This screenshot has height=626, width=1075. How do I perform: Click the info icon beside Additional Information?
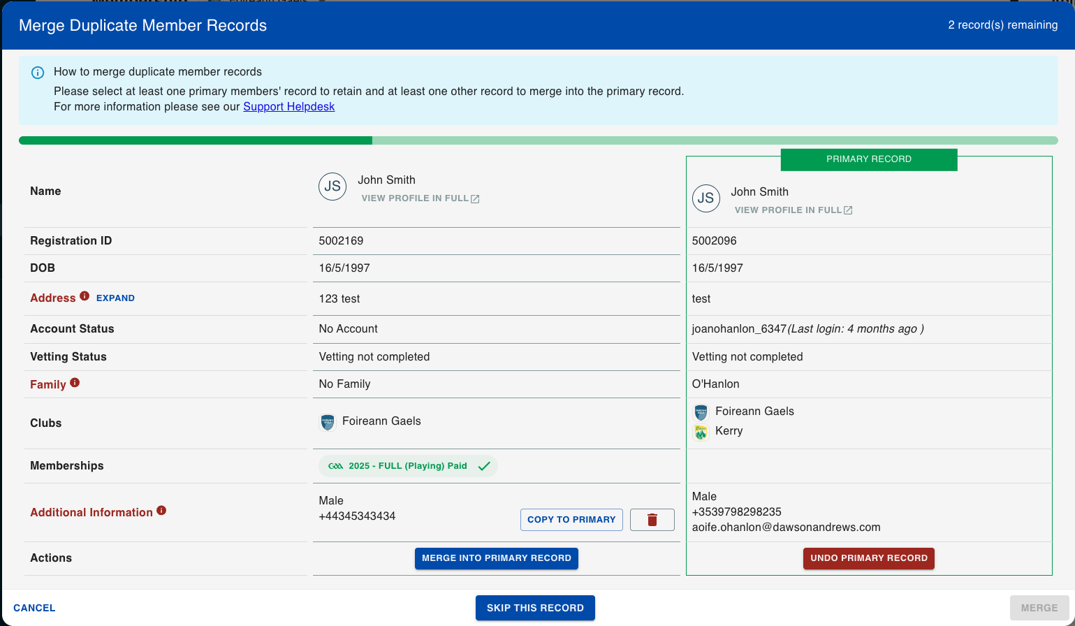pyautogui.click(x=161, y=511)
